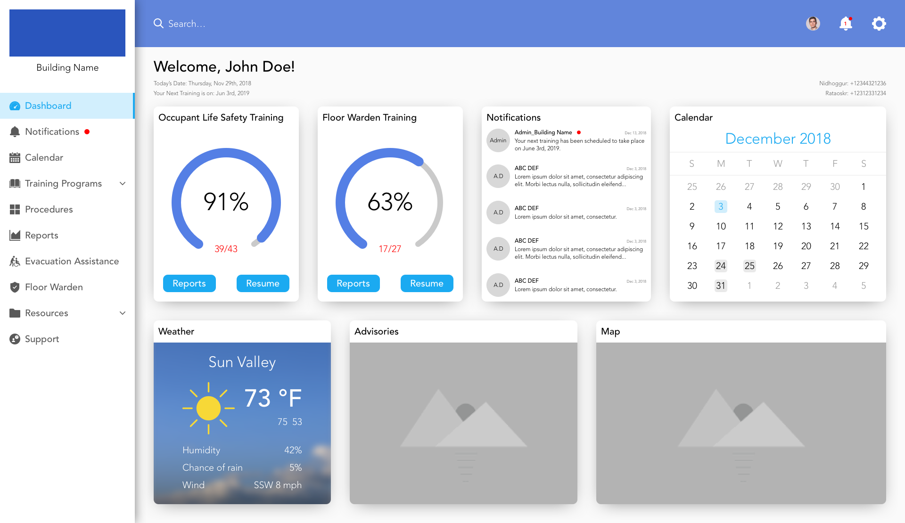Open the user profile avatar

[813, 24]
